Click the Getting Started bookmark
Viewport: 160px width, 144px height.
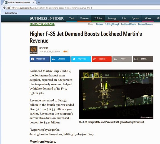(11, 13)
